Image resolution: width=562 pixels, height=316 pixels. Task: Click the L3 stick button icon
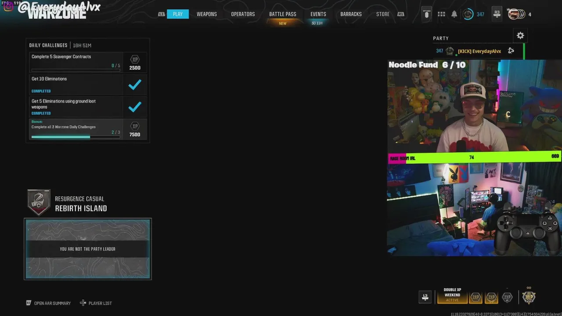(x=425, y=297)
